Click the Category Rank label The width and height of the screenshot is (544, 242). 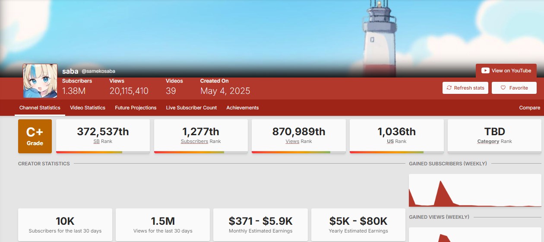[495, 141]
